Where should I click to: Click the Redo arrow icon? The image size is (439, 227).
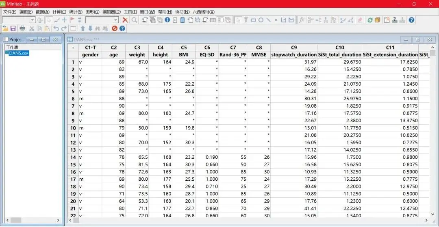pyautogui.click(x=64, y=28)
